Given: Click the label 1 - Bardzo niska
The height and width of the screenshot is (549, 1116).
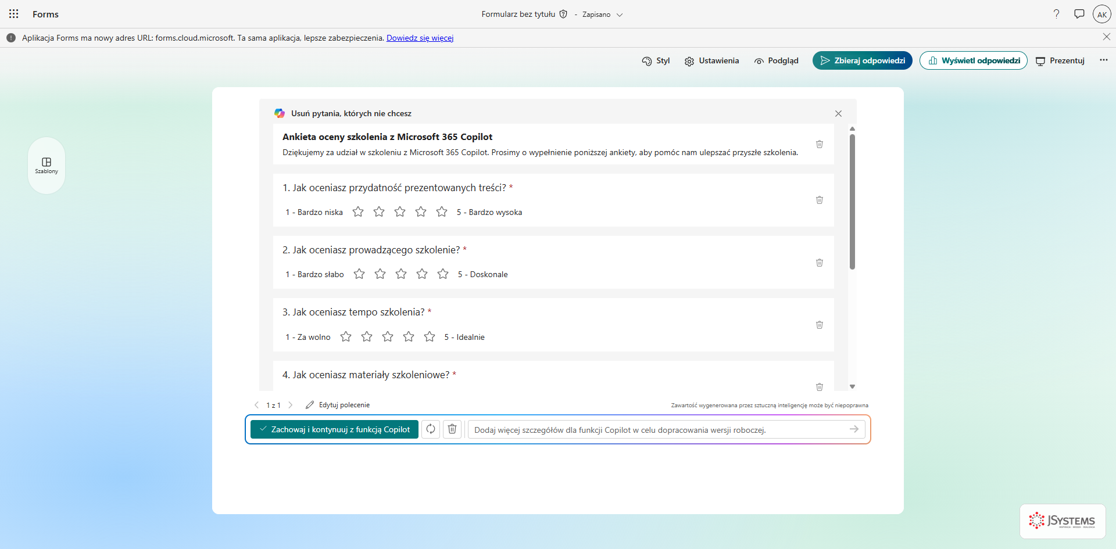Looking at the screenshot, I should point(314,212).
